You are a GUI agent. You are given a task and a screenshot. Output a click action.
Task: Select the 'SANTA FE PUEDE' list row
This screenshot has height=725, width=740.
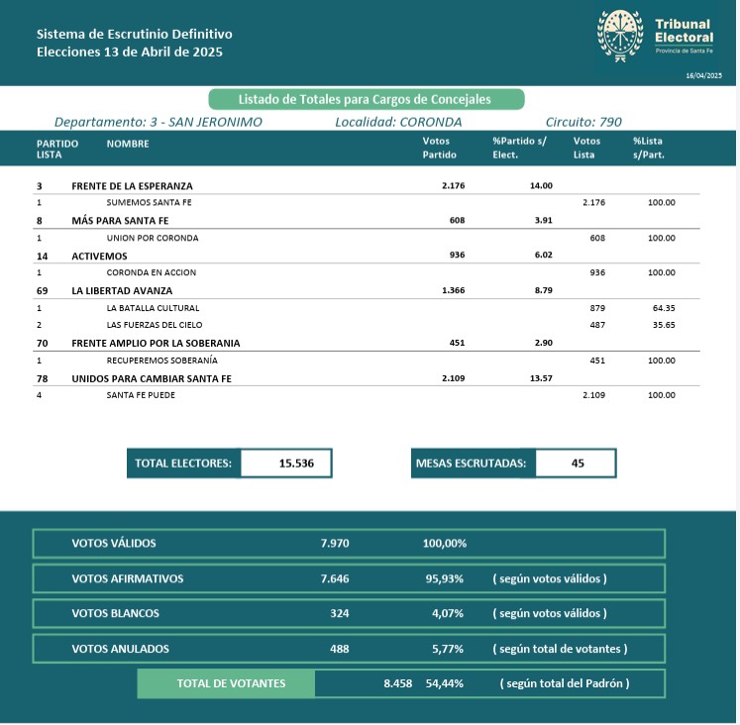tap(367, 395)
